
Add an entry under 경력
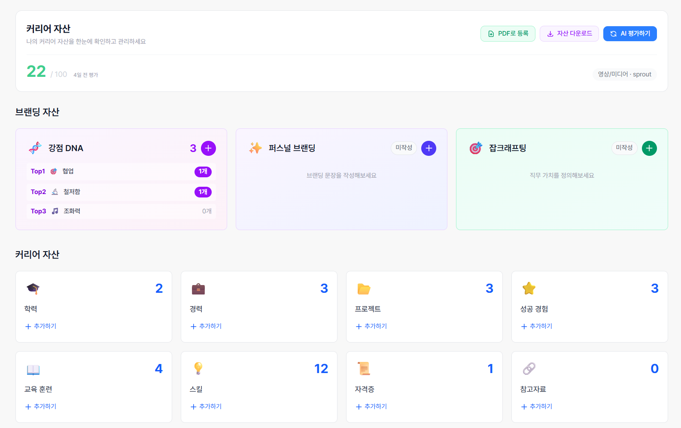click(x=206, y=326)
